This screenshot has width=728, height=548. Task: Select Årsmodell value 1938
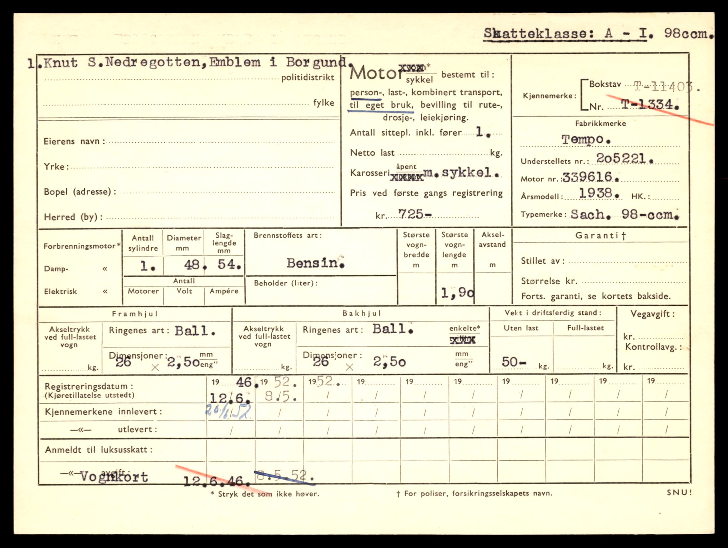[x=600, y=193]
